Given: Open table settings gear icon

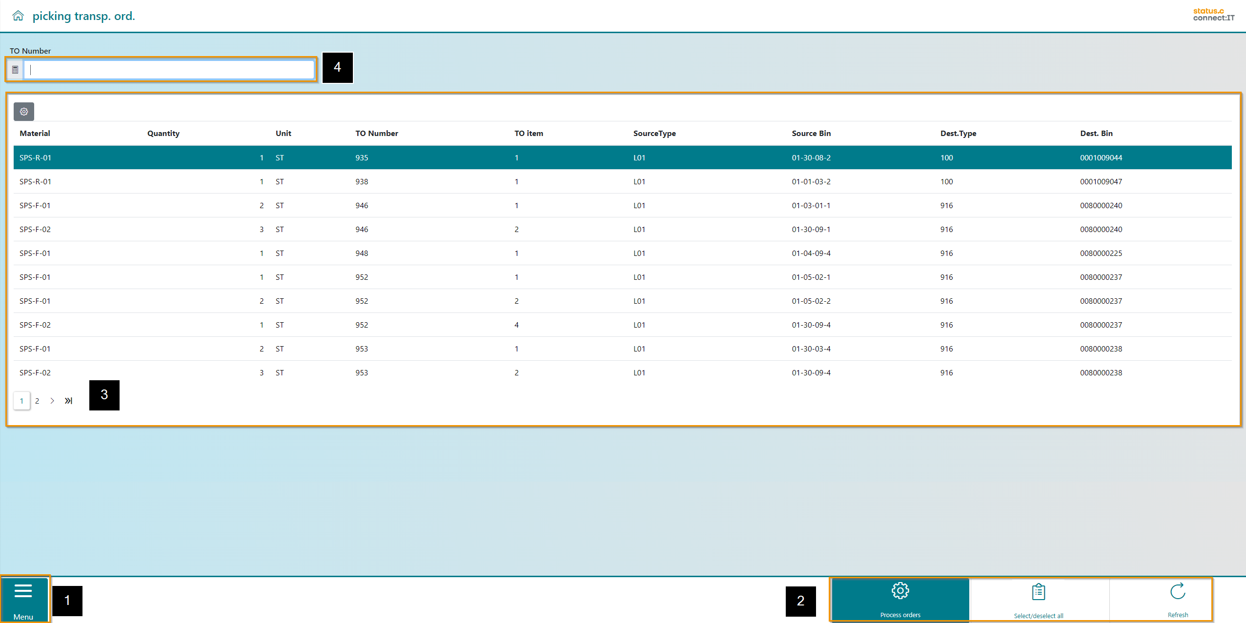Looking at the screenshot, I should click(x=24, y=112).
